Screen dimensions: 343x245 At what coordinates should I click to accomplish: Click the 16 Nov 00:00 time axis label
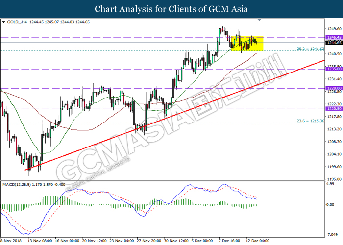click(67, 241)
